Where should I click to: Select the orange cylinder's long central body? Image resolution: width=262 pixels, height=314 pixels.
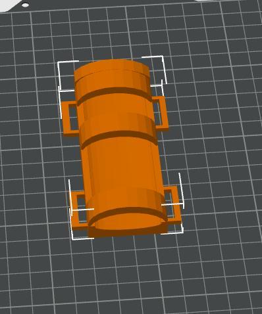tap(124, 166)
